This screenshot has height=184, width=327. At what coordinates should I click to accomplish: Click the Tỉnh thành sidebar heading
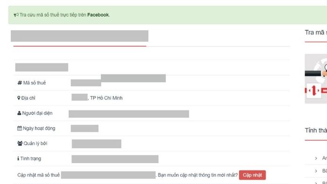click(x=316, y=130)
